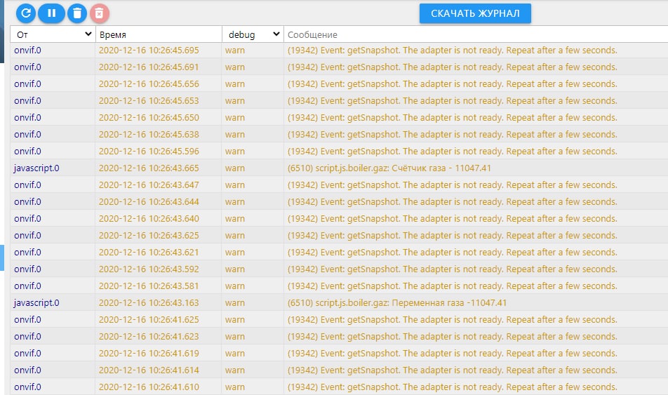Focus the Сообщение filter field
Viewport: 668px width, 395px height.
coord(476,34)
